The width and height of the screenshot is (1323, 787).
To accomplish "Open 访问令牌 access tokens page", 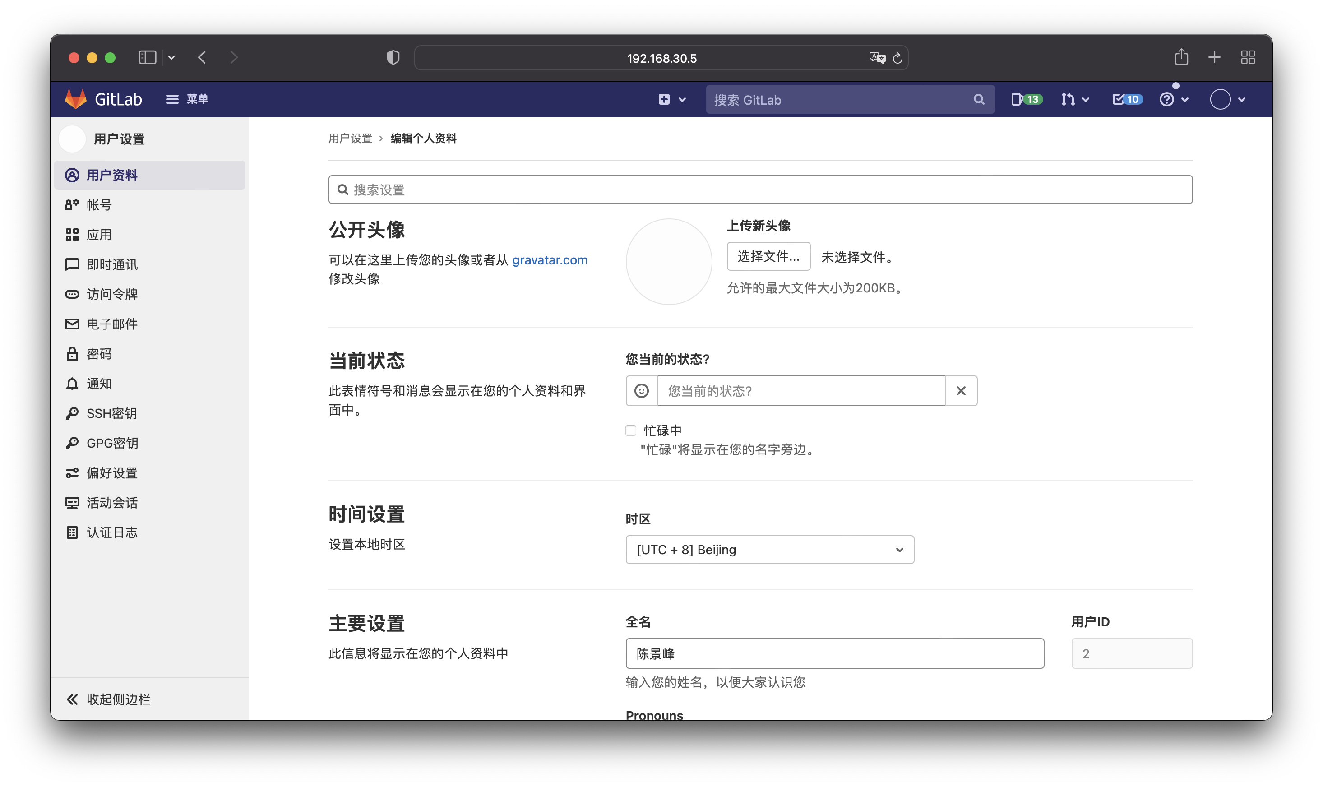I will point(111,294).
